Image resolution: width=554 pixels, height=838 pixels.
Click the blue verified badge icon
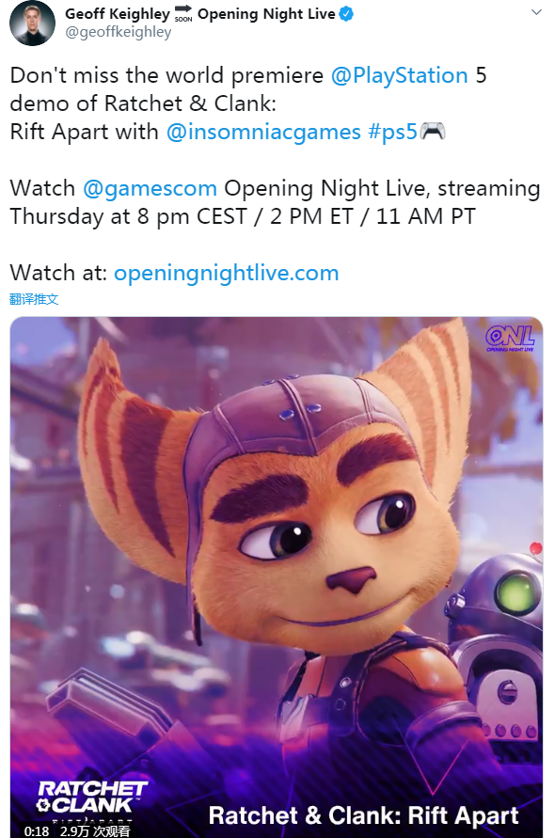click(x=346, y=14)
